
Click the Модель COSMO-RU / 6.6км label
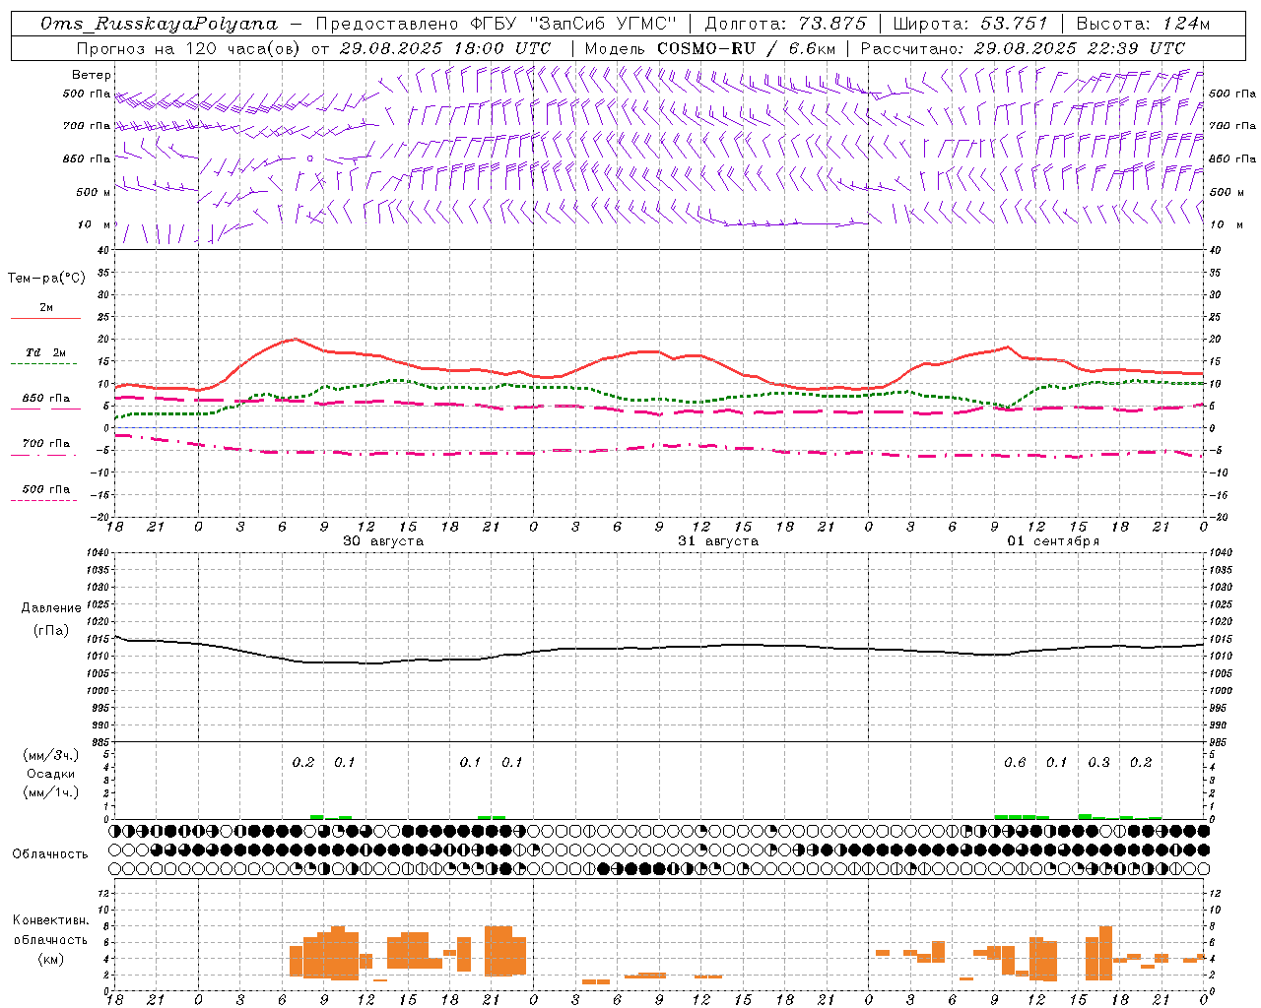(710, 48)
